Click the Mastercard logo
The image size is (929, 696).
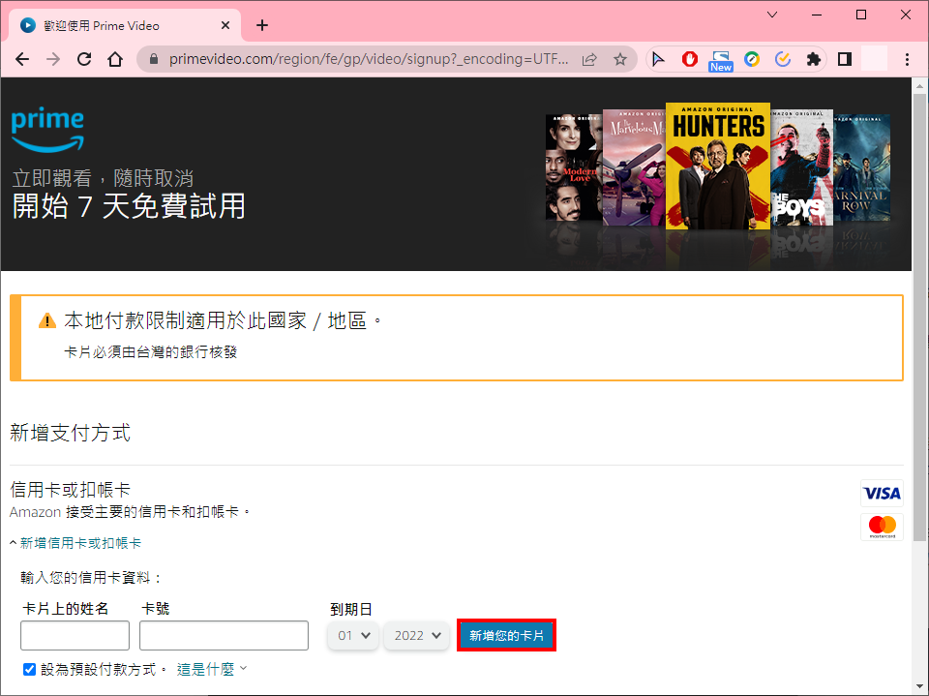point(882,527)
